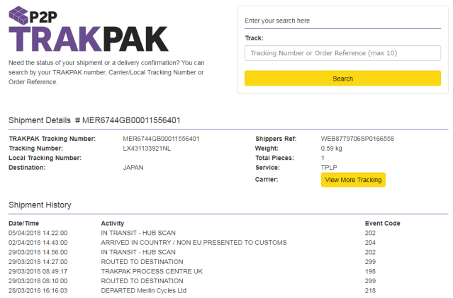Click the Date/Time column header
Image resolution: width=453 pixels, height=298 pixels.
(23, 223)
